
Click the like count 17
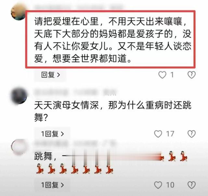click(x=170, y=134)
